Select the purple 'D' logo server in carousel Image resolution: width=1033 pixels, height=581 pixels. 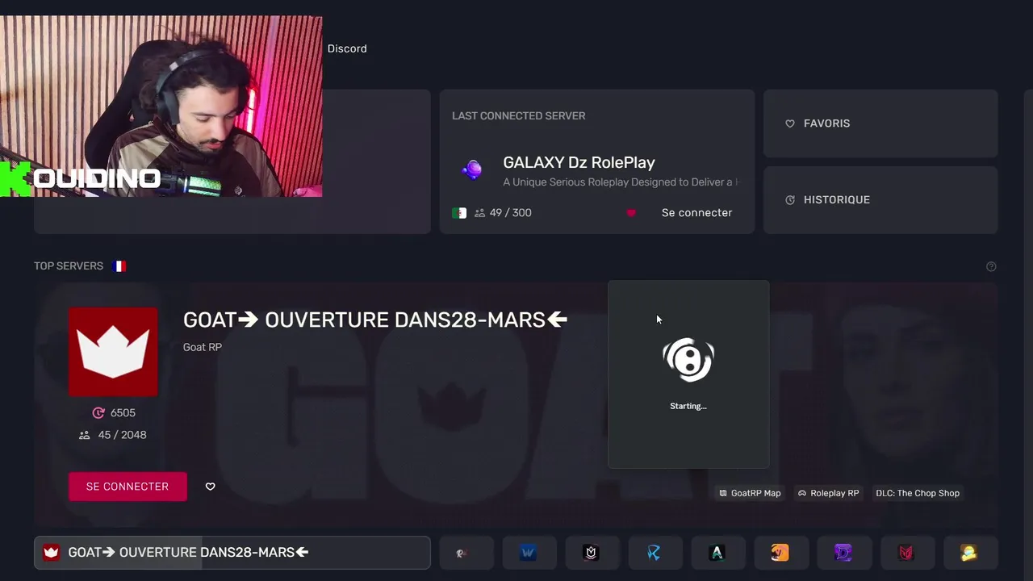click(843, 553)
